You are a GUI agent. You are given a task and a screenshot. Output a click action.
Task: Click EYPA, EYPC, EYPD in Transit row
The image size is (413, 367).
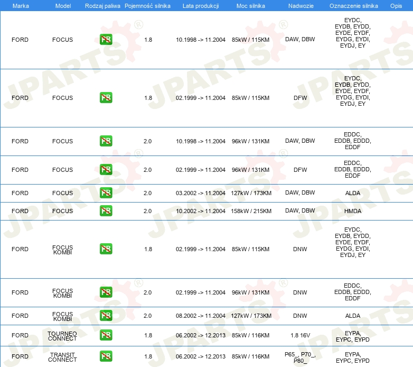[x=353, y=357]
